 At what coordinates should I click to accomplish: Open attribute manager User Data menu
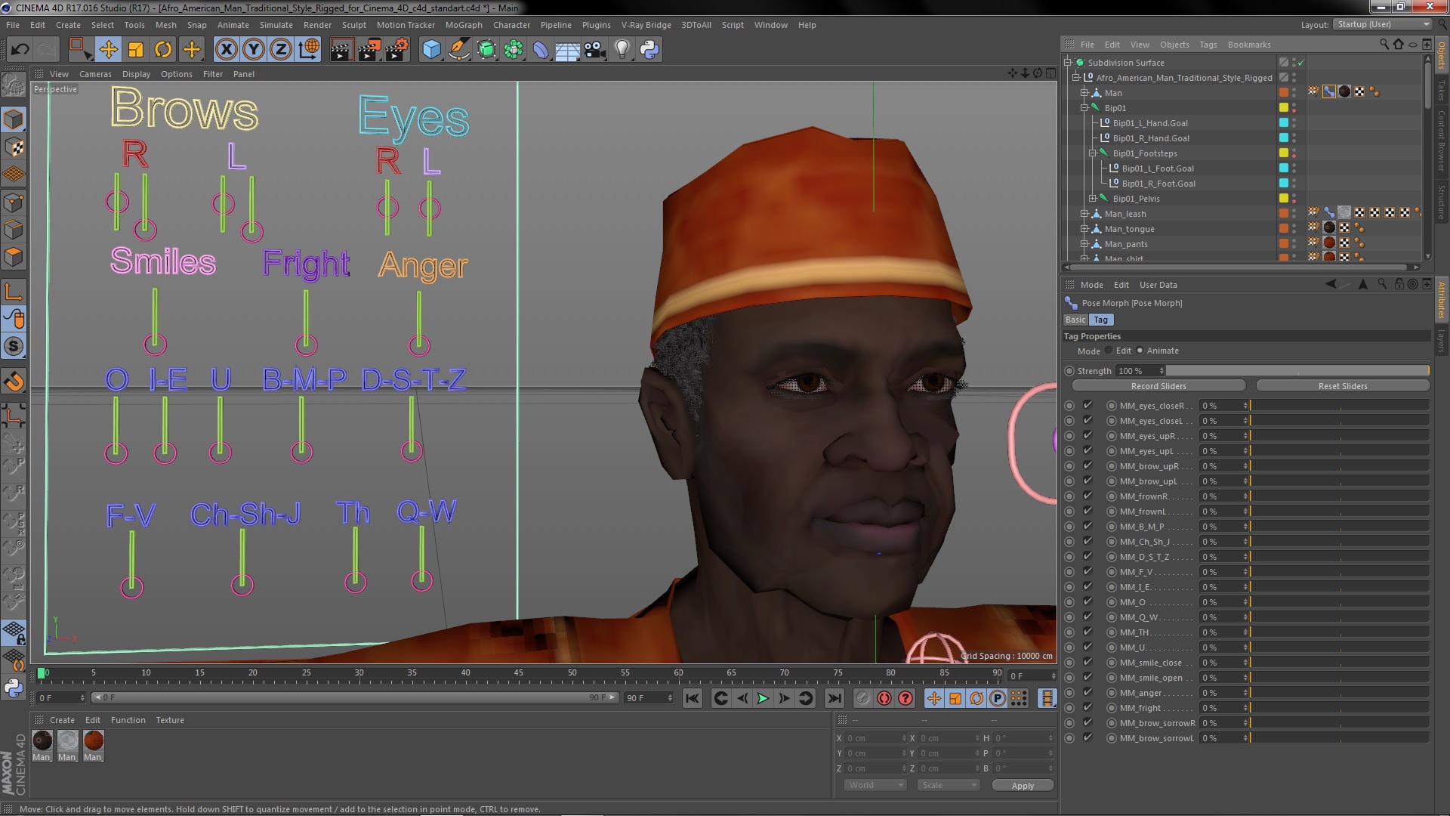tap(1158, 285)
